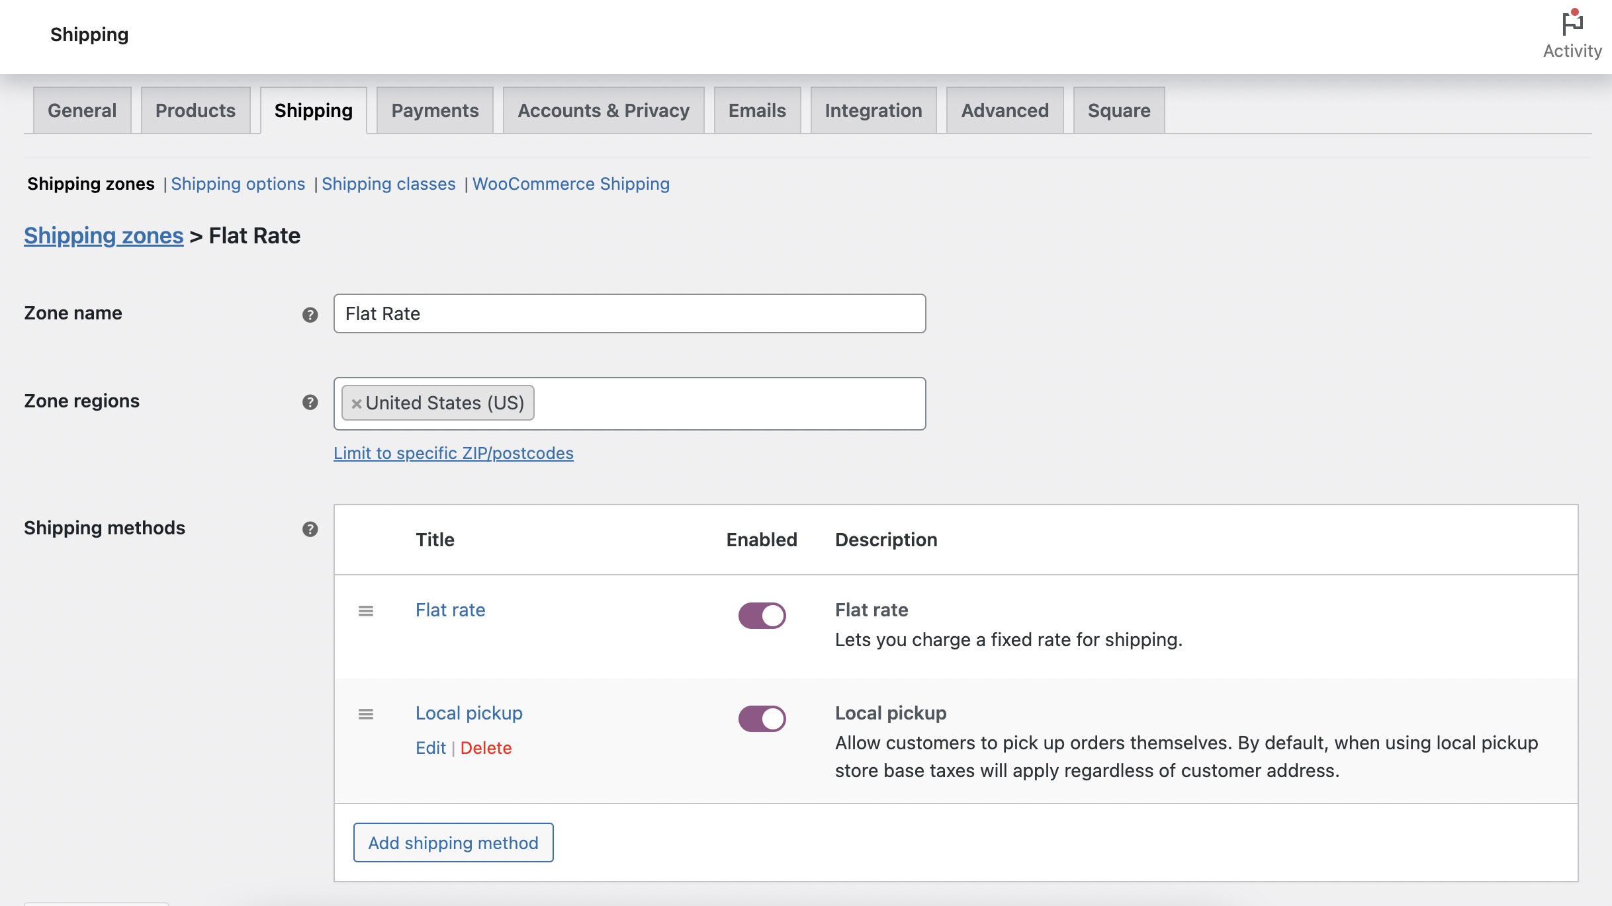Return to Shipping zones via breadcrumb link
Screen dimensions: 1612x906
click(103, 236)
